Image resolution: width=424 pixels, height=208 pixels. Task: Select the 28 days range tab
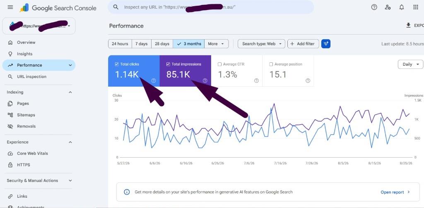pyautogui.click(x=162, y=44)
